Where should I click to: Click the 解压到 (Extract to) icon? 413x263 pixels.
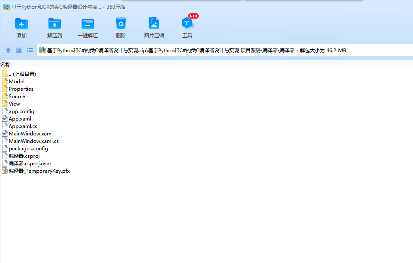[x=55, y=24]
